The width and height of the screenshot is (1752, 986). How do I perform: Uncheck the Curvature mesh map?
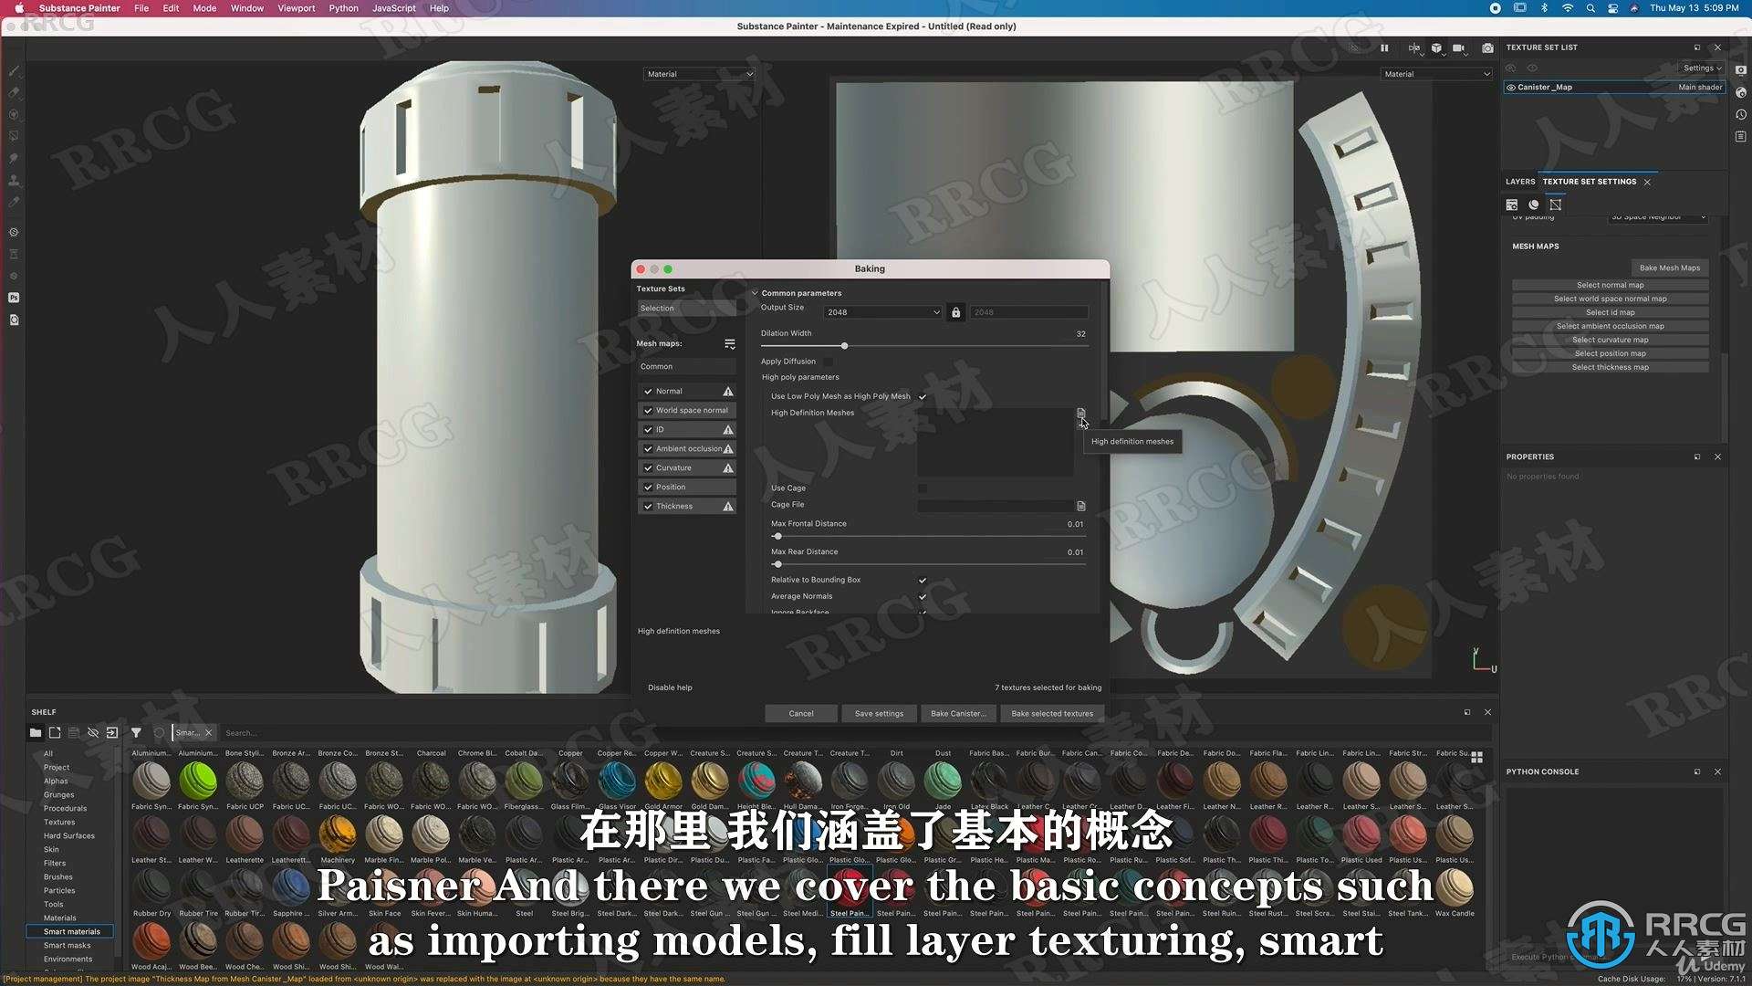coord(648,467)
